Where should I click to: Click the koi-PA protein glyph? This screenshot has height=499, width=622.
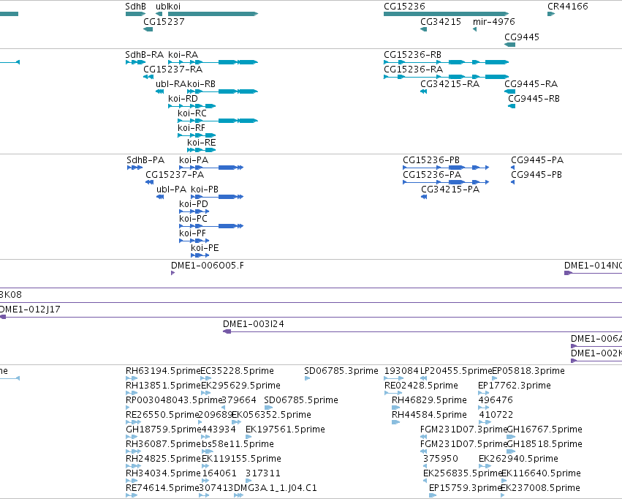point(211,168)
